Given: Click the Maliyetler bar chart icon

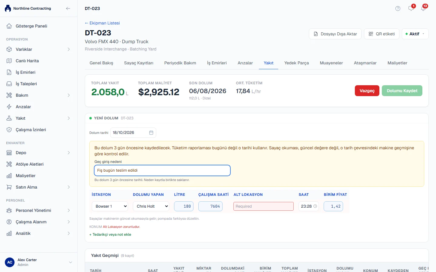Looking at the screenshot, I should coord(9,176).
